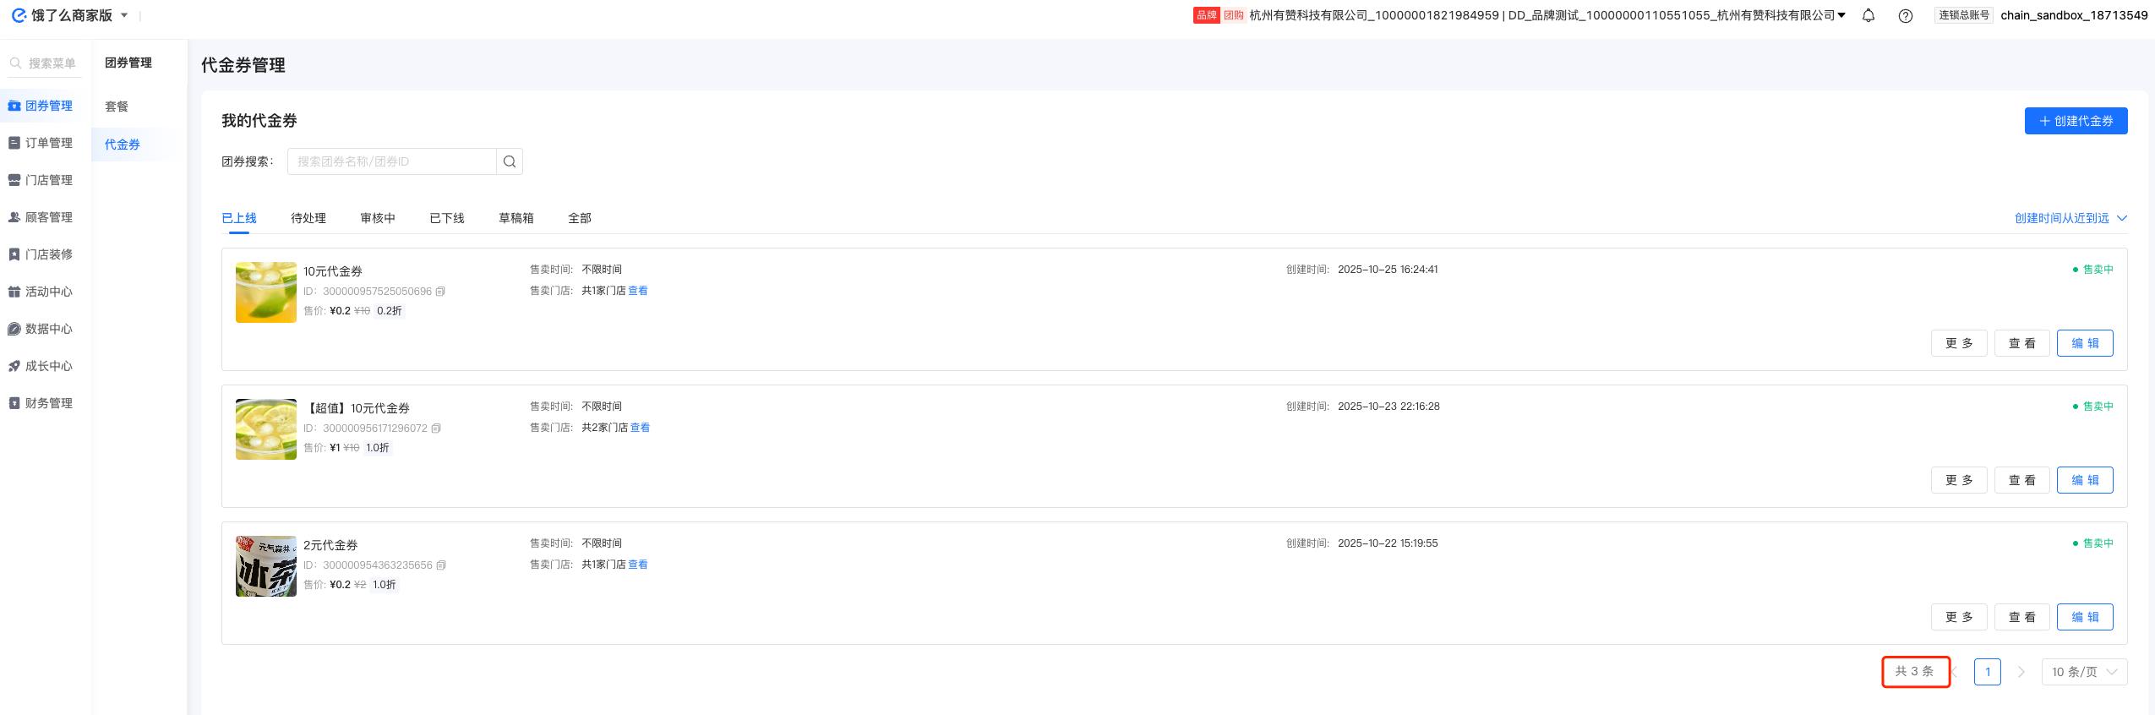This screenshot has height=715, width=2155.
Task: Click 查看 link for 共2家门店
Action: [641, 428]
